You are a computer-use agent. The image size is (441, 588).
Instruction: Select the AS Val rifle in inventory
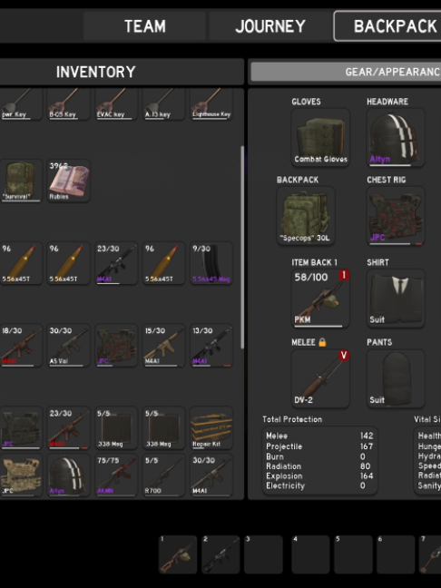coord(69,346)
